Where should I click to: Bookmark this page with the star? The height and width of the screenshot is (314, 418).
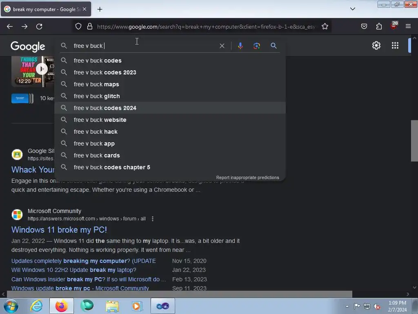tap(325, 27)
